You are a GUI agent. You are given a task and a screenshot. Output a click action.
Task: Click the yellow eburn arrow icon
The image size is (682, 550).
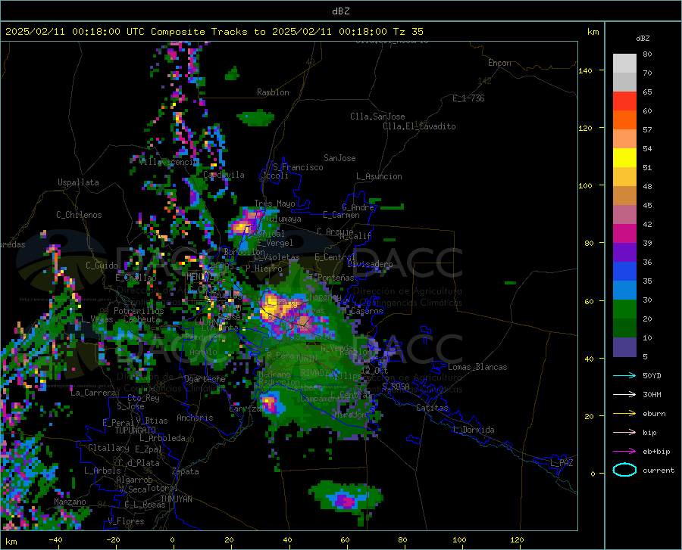click(x=624, y=413)
